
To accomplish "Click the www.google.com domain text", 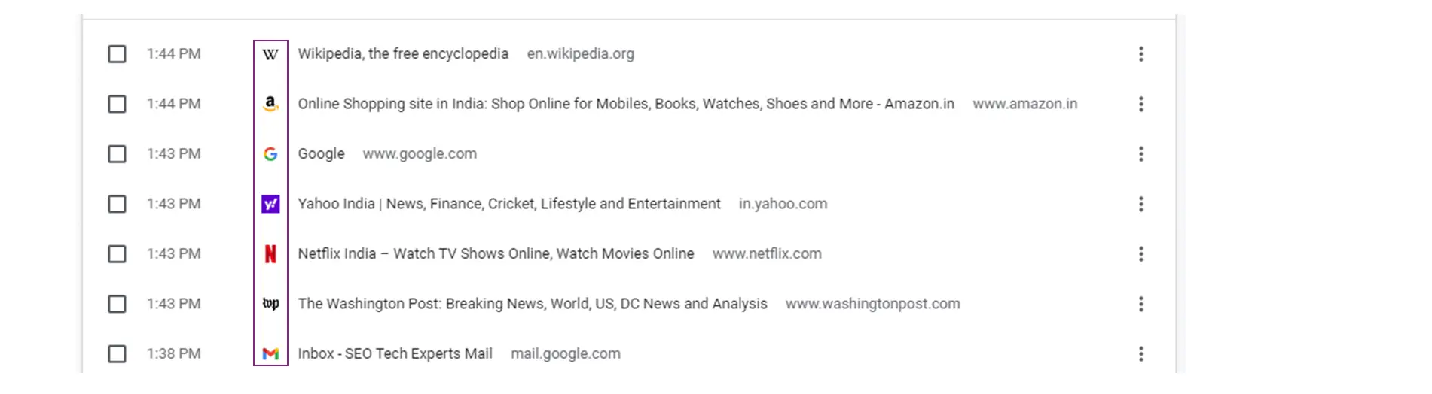I will click(x=420, y=154).
